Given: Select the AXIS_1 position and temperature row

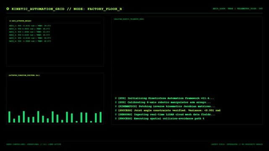Looking at the screenshot, I should click(x=30, y=26).
